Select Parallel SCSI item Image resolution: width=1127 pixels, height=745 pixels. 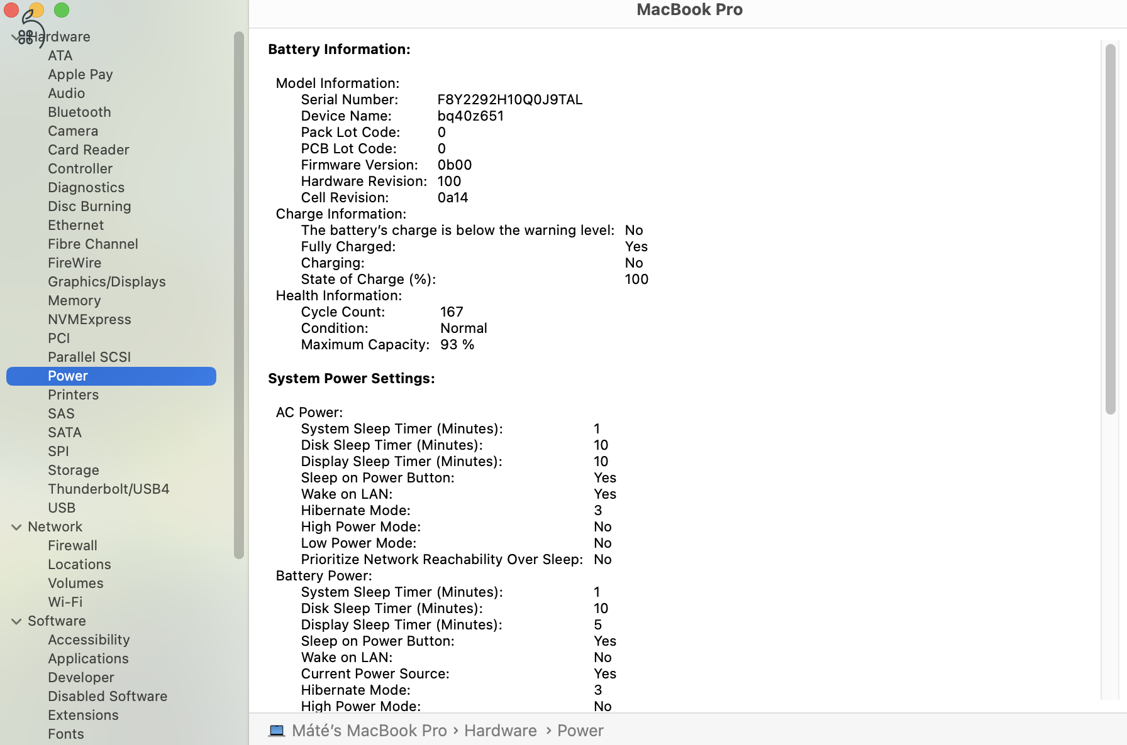(x=89, y=357)
